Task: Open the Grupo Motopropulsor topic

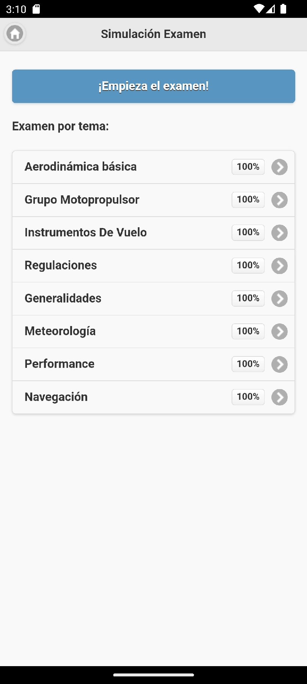Action: [x=82, y=200]
